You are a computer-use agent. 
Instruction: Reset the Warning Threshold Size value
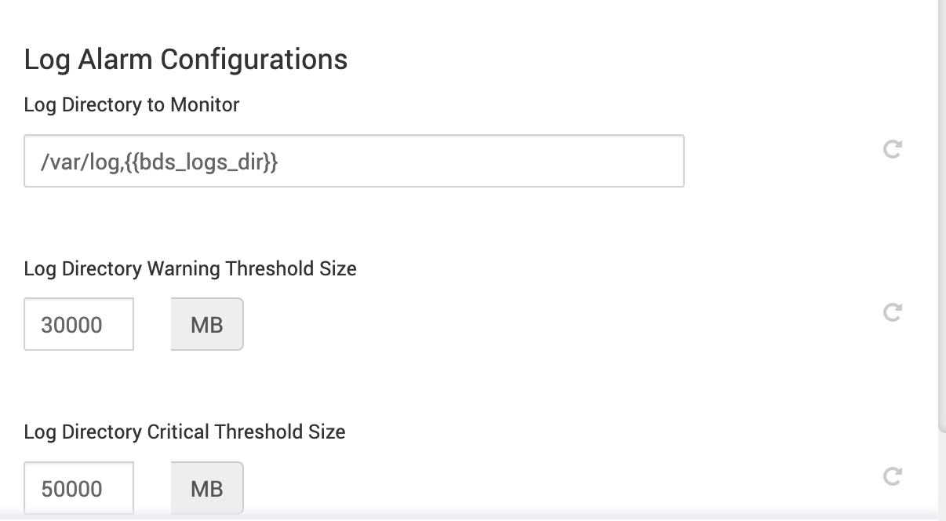(892, 312)
